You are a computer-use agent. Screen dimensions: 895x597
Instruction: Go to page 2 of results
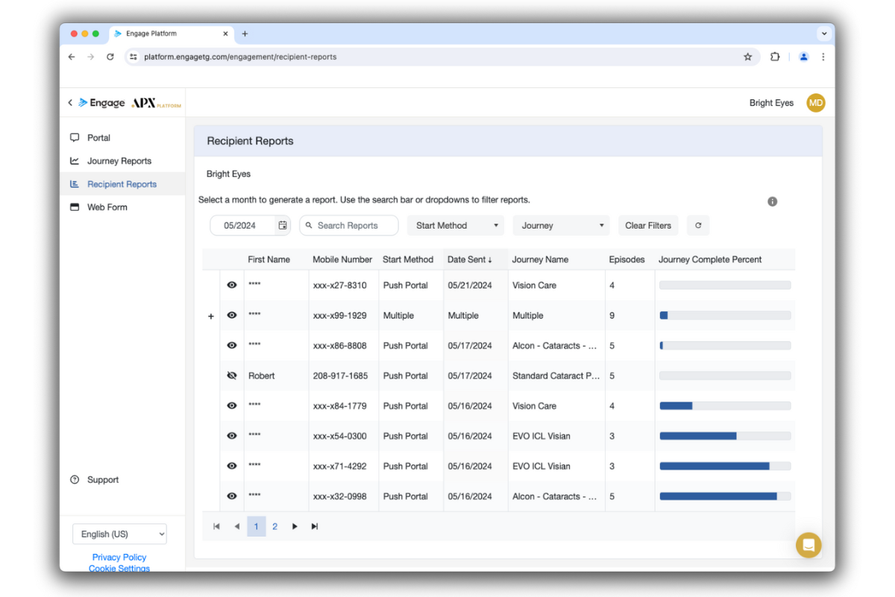(x=274, y=526)
